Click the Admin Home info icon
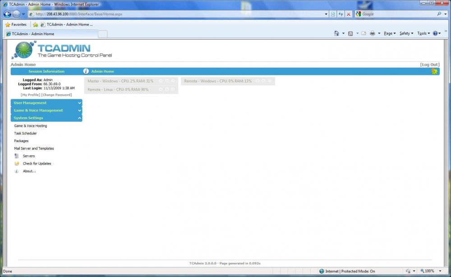This screenshot has height=277, width=451. tap(86, 71)
